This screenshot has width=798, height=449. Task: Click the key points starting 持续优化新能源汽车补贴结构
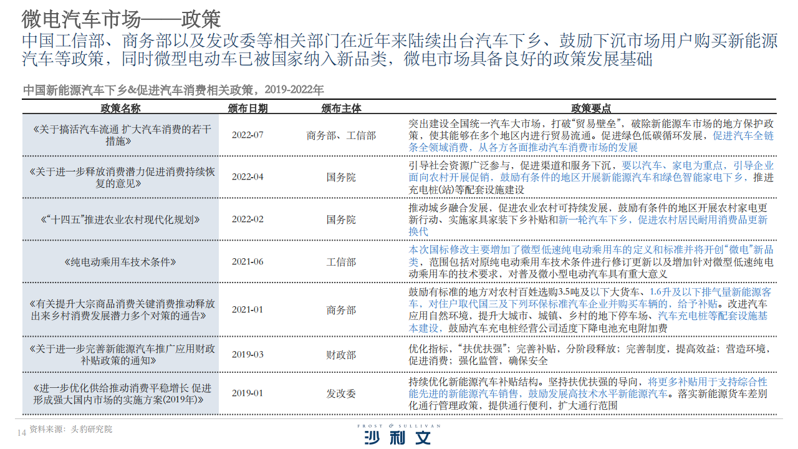588,393
